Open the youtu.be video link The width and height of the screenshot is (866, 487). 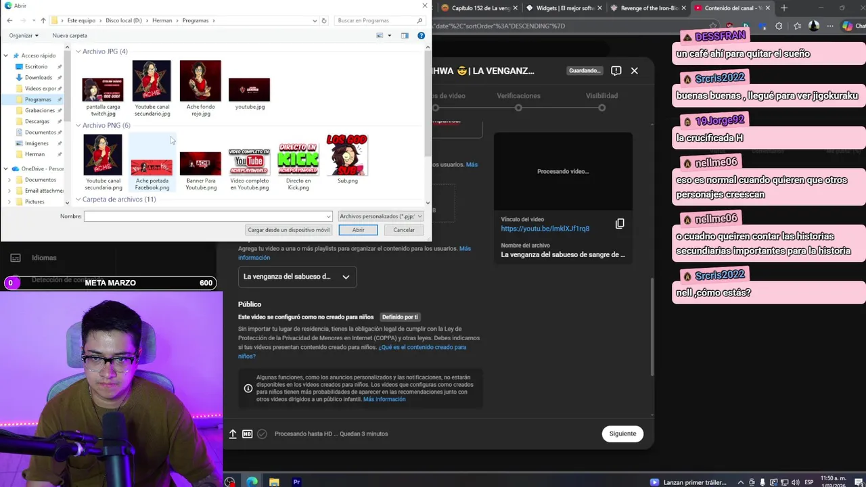click(x=545, y=229)
